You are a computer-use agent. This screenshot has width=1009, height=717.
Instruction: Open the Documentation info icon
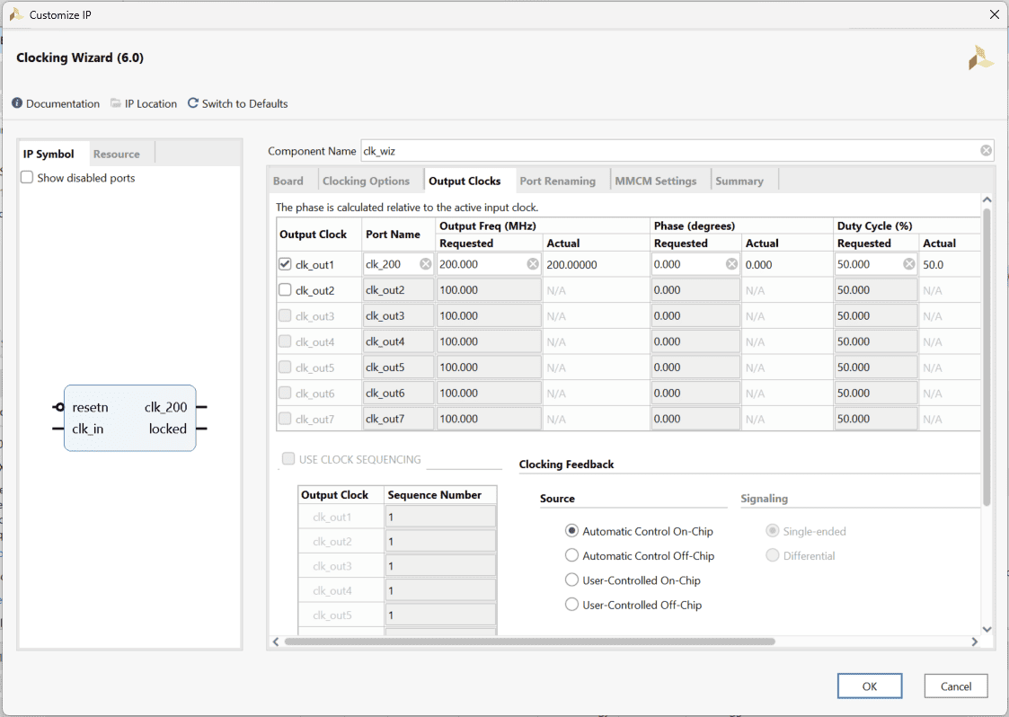[17, 103]
